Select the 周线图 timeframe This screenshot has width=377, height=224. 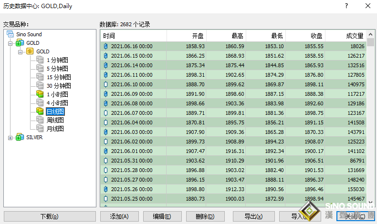tap(55, 120)
